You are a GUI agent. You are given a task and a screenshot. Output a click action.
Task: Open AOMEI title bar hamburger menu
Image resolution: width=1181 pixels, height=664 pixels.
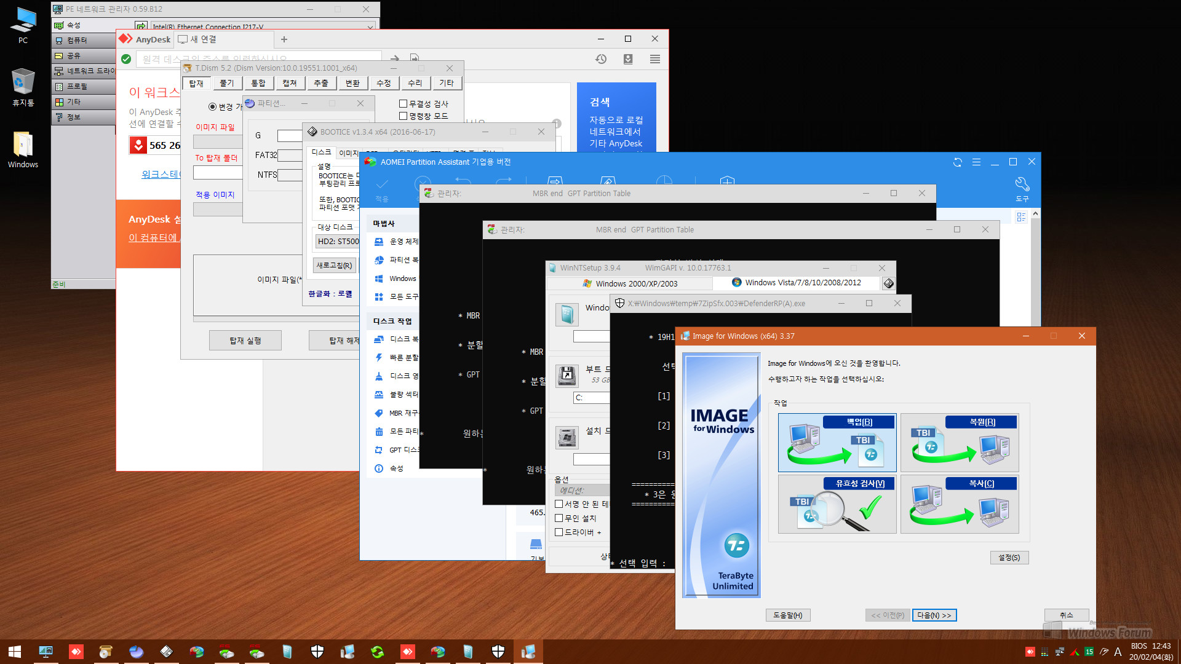click(976, 162)
